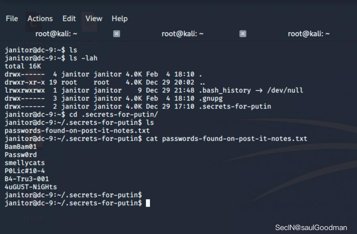
Task: Click the P0Lic#10-4 output line
Action: pos(25,171)
